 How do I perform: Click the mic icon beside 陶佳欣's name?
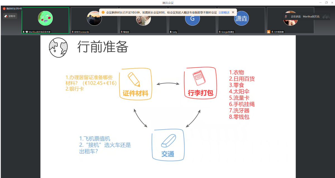(121, 32)
